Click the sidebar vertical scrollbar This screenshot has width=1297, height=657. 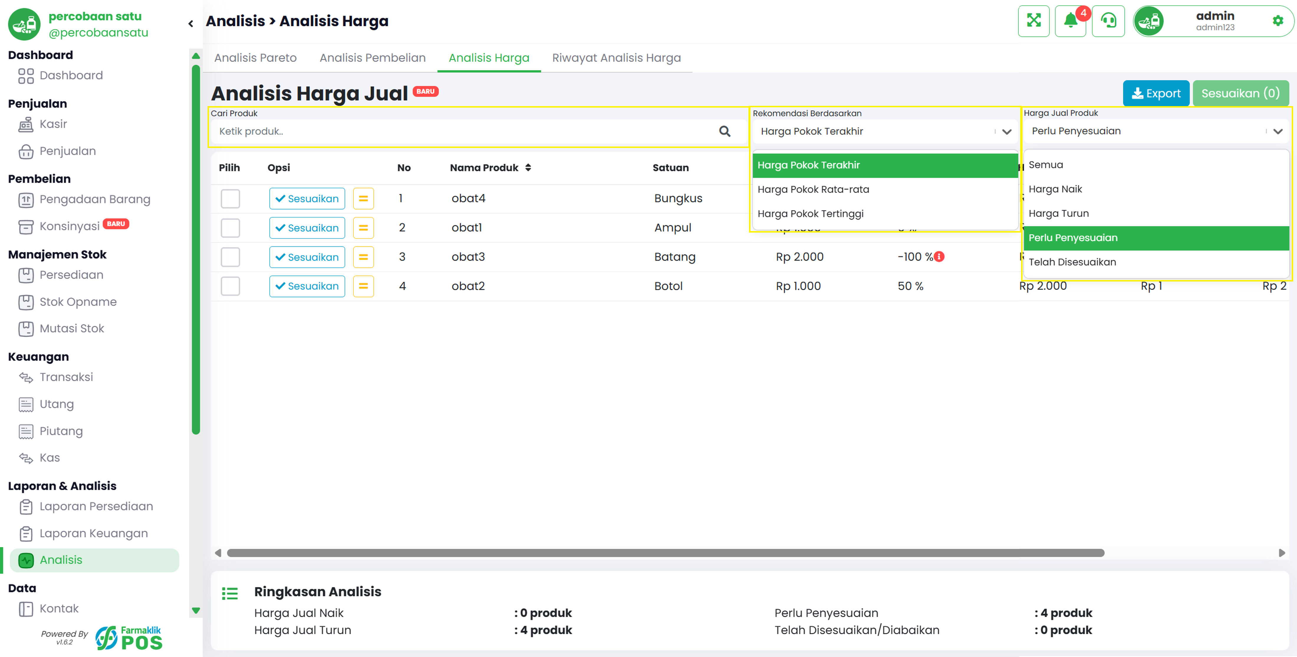coord(196,249)
